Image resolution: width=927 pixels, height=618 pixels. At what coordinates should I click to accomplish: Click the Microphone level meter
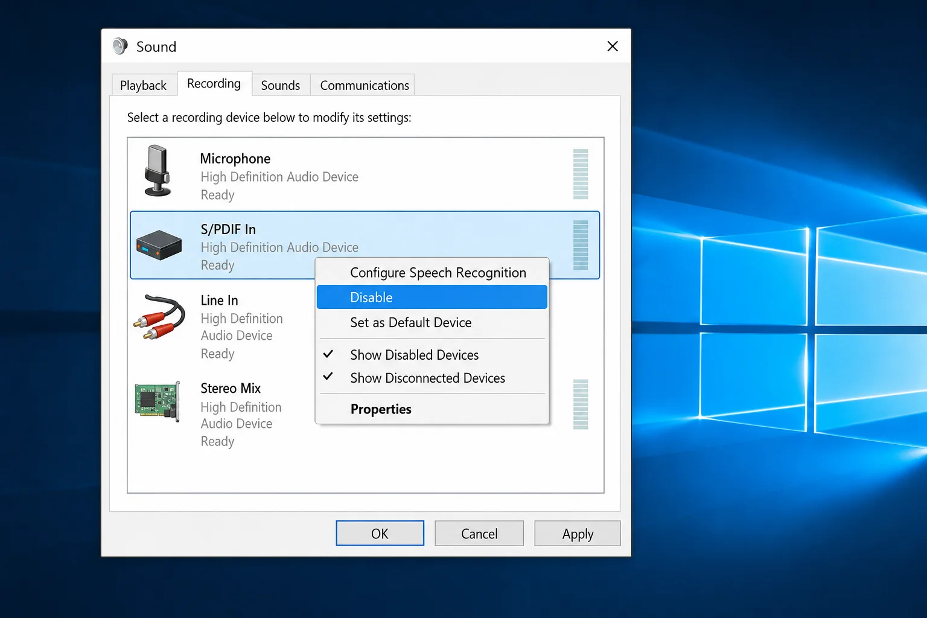click(581, 174)
